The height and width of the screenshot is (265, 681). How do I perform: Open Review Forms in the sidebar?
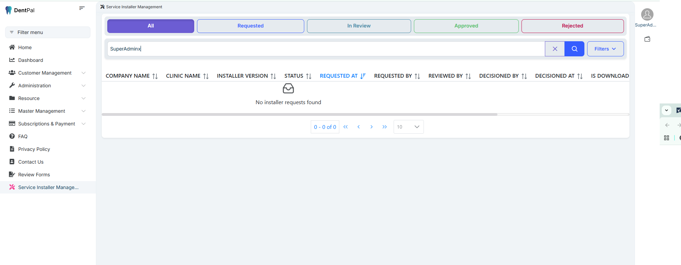click(x=34, y=175)
